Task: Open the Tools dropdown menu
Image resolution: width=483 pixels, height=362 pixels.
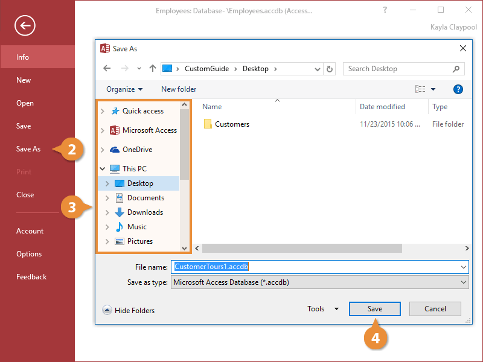Action: tap(323, 309)
